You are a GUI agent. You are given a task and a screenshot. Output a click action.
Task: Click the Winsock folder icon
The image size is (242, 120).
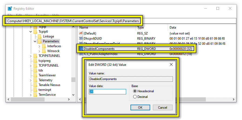tap(44, 51)
